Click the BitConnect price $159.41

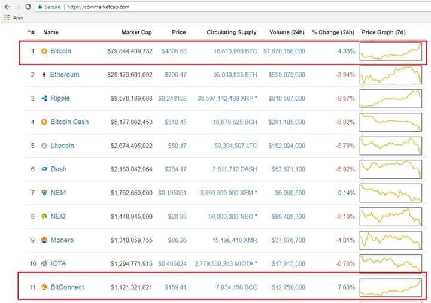(x=175, y=287)
